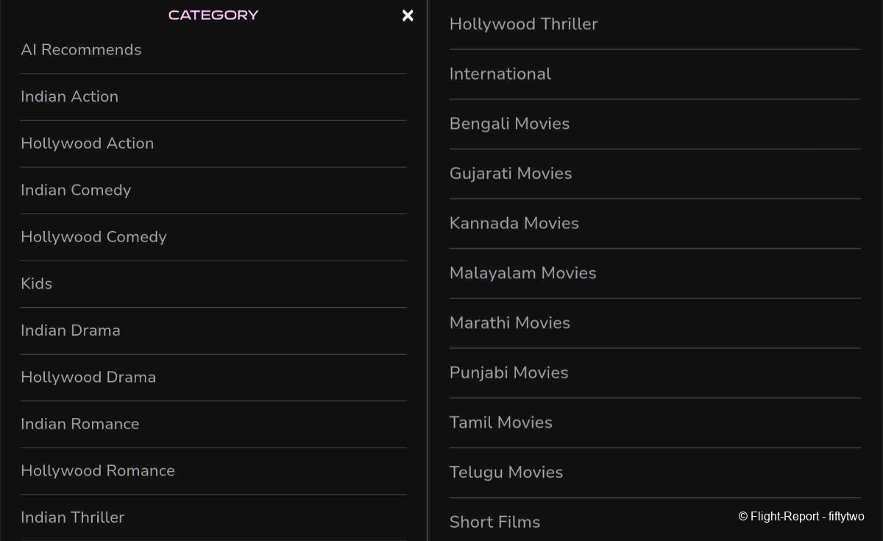Close the Category panel with X icon
883x541 pixels.
pyautogui.click(x=408, y=15)
